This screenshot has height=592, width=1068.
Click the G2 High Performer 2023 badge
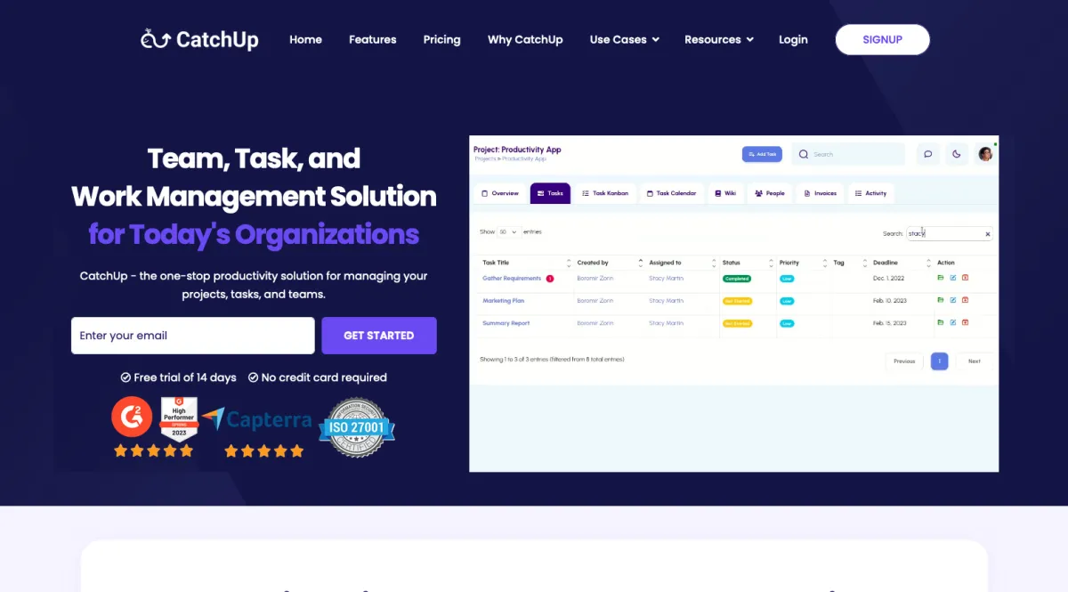click(x=179, y=419)
